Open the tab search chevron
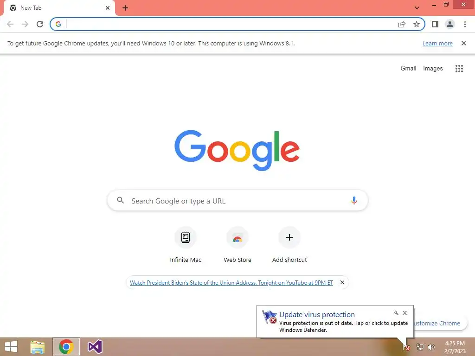Viewport: 475px width, 356px height. click(x=417, y=8)
